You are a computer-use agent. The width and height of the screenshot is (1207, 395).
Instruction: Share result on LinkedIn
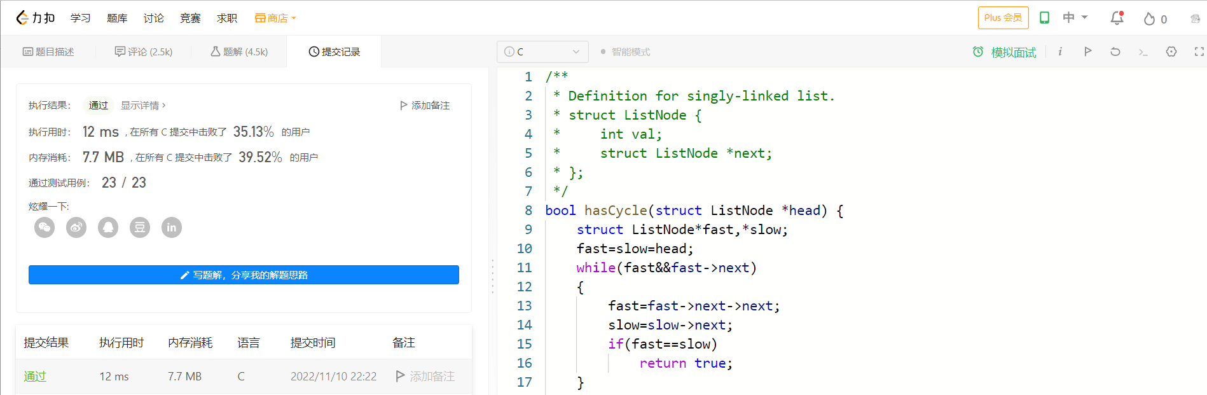(x=172, y=227)
